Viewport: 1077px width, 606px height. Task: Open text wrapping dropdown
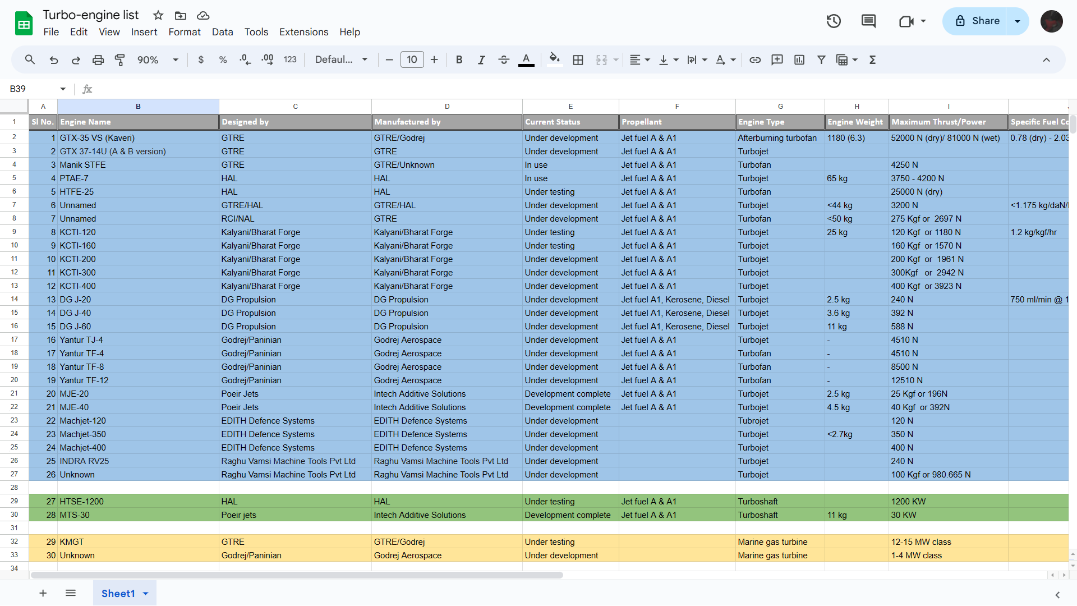[x=697, y=59]
